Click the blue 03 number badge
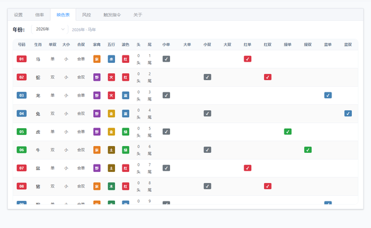The width and height of the screenshot is (371, 228). point(22,96)
